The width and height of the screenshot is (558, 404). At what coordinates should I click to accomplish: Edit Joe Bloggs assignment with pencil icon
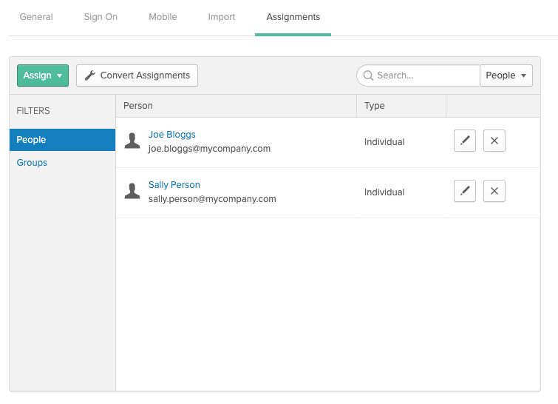tap(464, 141)
